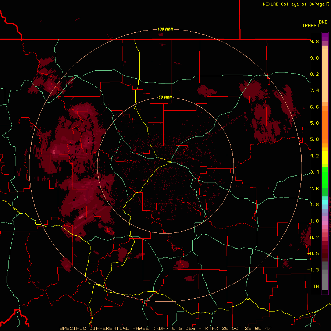Click the 4.2 scale value
The height and width of the screenshot is (331, 331).
[314, 156]
